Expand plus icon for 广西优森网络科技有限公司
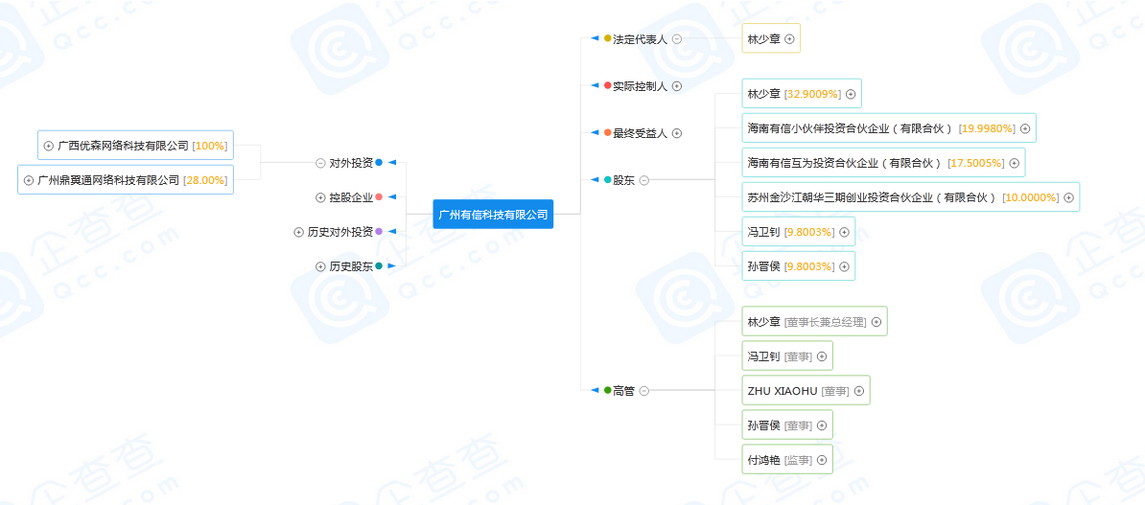This screenshot has width=1145, height=505. [x=49, y=146]
